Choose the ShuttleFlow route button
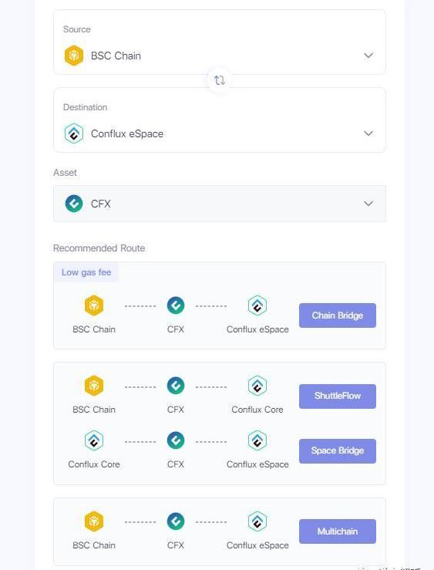 pos(338,396)
